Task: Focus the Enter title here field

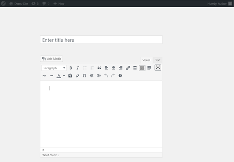Action: [x=101, y=40]
